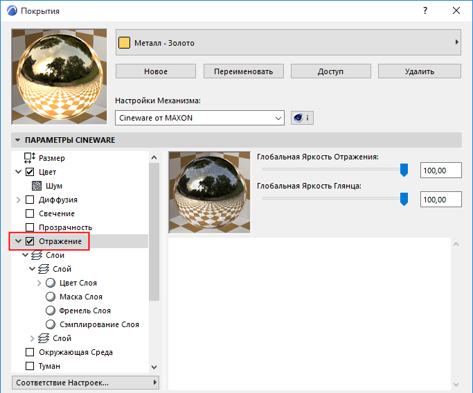Expand the Цвет Слоя node

click(39, 283)
